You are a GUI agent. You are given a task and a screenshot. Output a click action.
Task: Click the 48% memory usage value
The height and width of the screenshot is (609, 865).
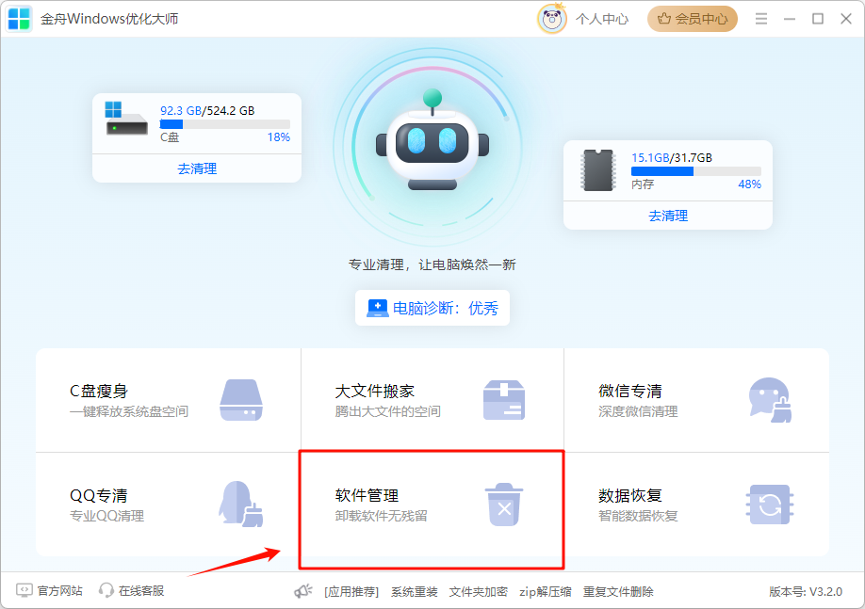[x=749, y=184]
